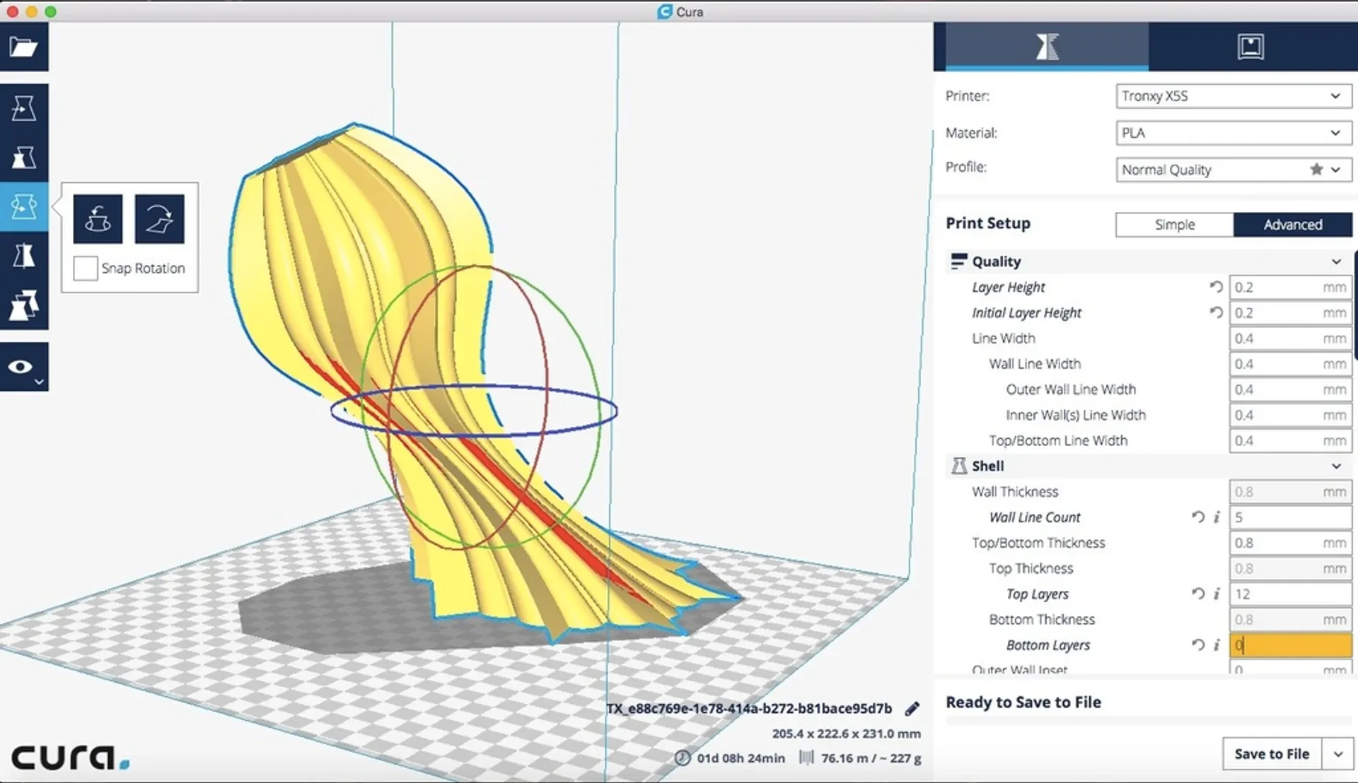
Task: Switch Print Setup to Simple mode
Action: click(1175, 225)
